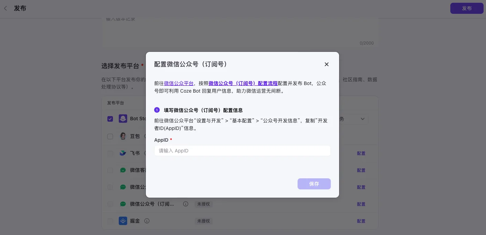Click the 0/2000 character counter
Screen dimensions: 486x235
[x=366, y=43]
